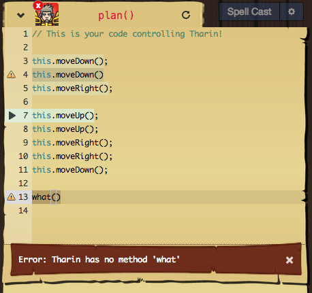Click the comment on line 1
312x293 pixels.
(127, 34)
